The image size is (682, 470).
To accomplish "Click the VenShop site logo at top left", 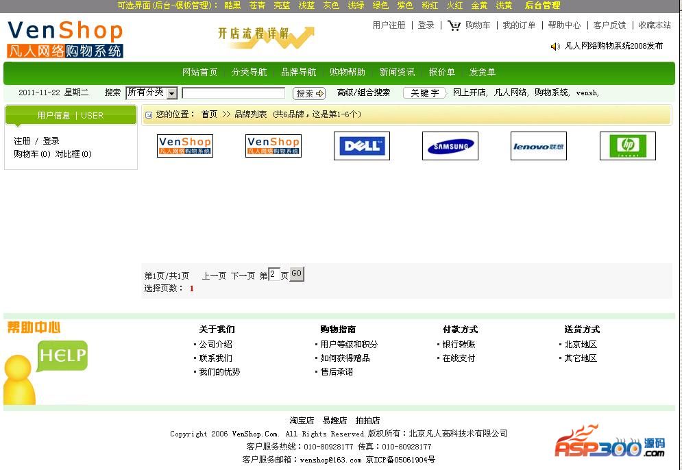I will 65,39.
